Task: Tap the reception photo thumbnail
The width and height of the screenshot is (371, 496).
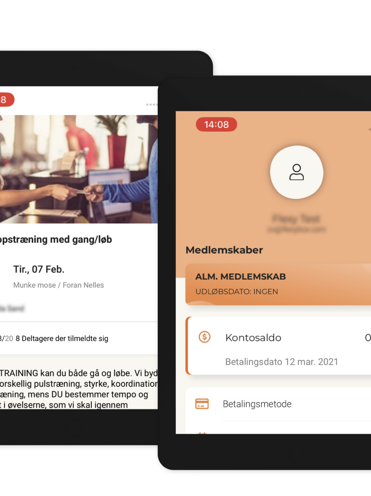Action: click(x=79, y=169)
